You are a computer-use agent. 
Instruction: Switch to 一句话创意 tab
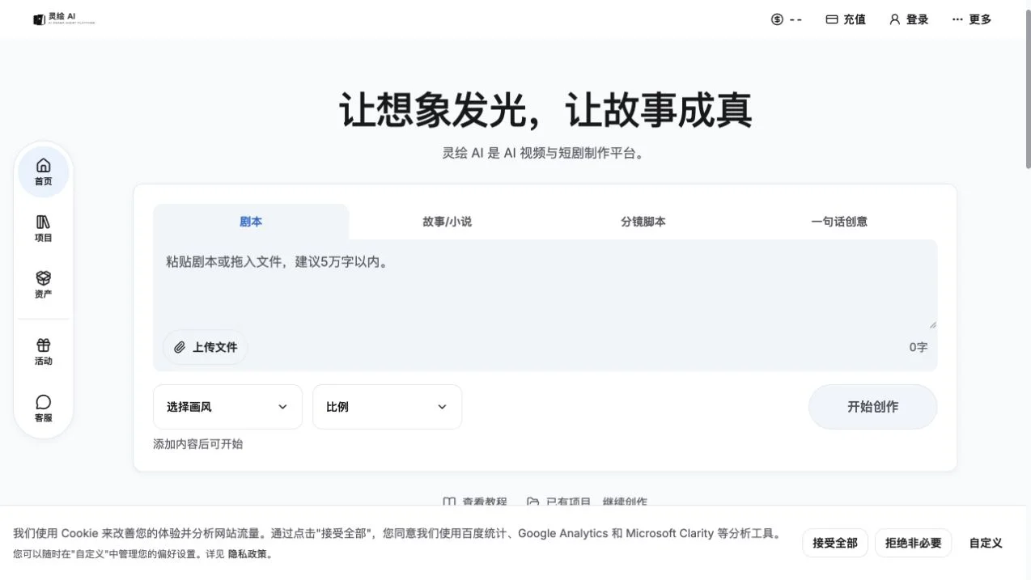click(839, 222)
